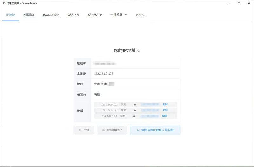Select the SSH/SFTP tab
This screenshot has width=254, height=167.
tap(95, 15)
